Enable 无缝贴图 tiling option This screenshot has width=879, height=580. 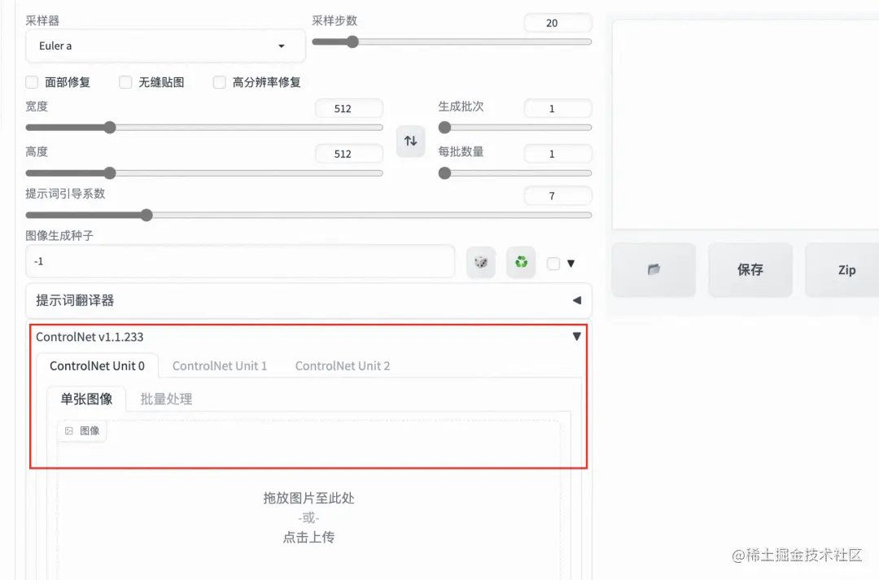tap(125, 82)
